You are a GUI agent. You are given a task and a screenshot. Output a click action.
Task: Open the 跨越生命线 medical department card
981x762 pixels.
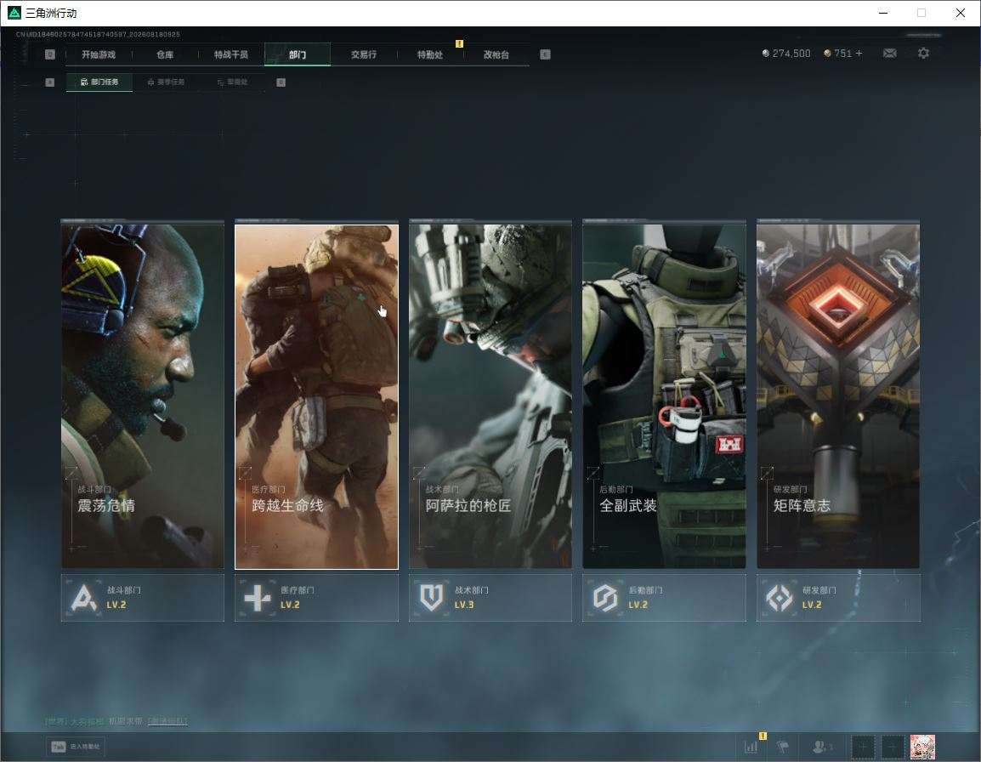316,396
